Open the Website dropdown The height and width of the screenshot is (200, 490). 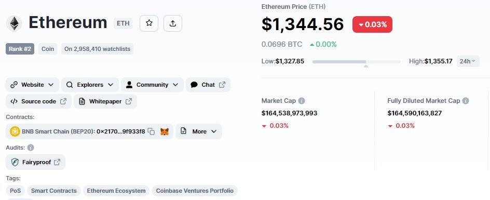(x=32, y=85)
